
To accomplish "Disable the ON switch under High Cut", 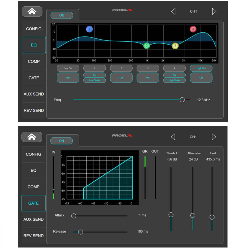I will (201, 78).
